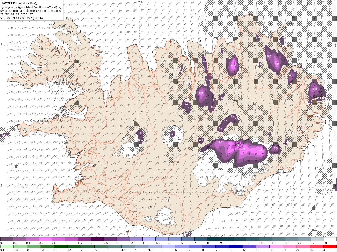Image resolution: width=337 pixels, height=252 pixels.
Task: Pick the deep blue 10 swatch on rain scale
Action: pyautogui.click(x=236, y=246)
